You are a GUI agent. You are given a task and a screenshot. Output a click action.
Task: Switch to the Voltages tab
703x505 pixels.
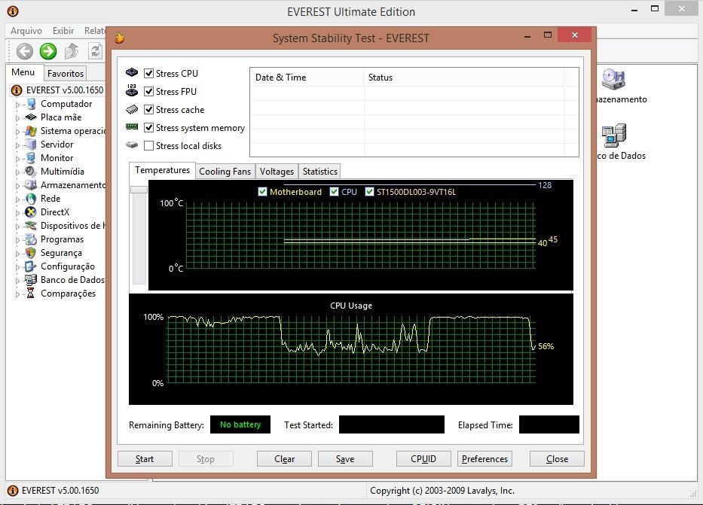(277, 172)
